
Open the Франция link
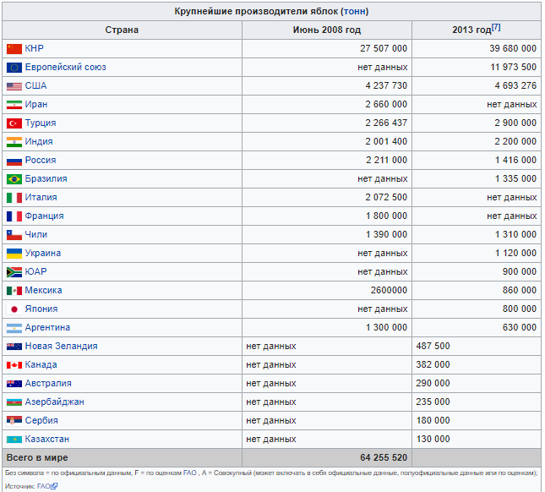point(44,216)
